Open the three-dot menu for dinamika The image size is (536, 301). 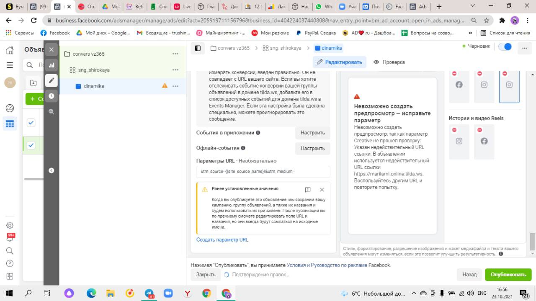click(175, 86)
